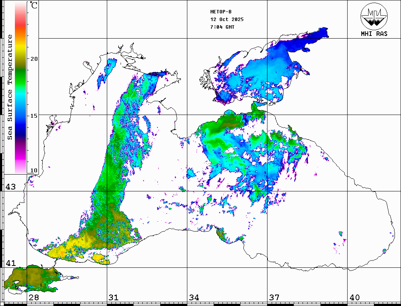
Task: Click the Sea Surface Temperature vertical label
Action: (x=10, y=87)
